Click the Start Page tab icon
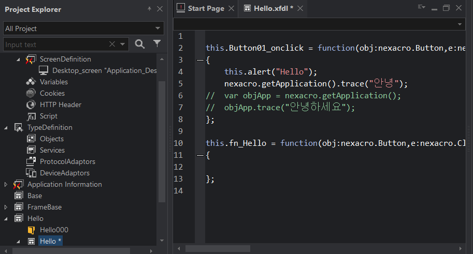 [x=181, y=8]
